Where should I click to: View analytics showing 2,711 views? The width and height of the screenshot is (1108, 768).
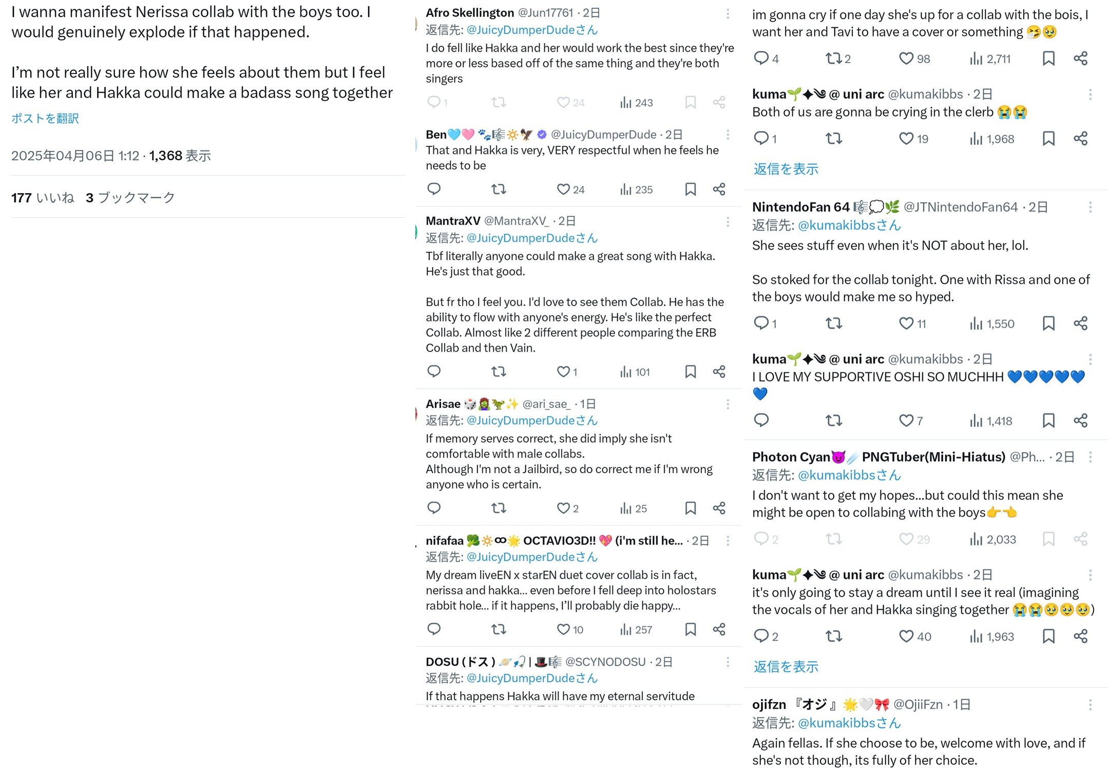(989, 59)
